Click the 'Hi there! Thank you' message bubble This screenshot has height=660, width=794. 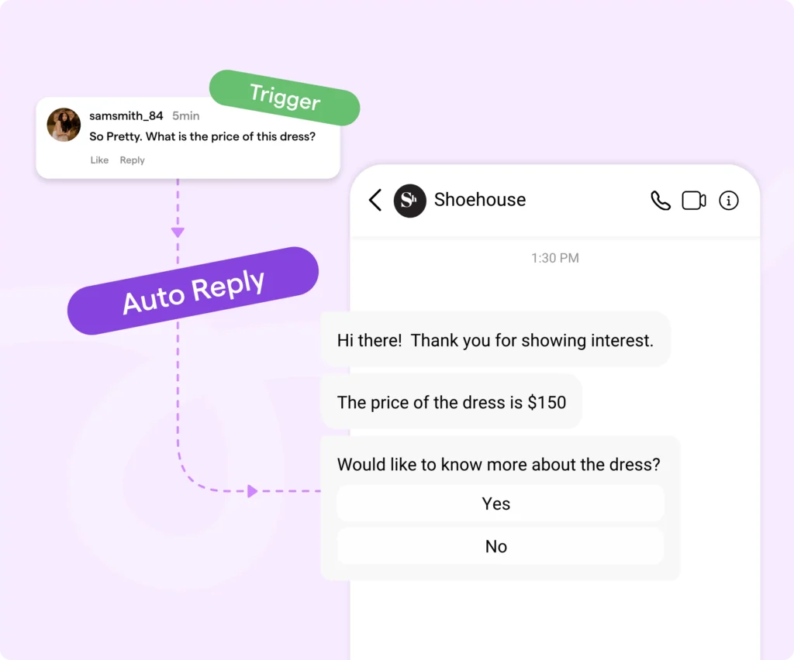coord(495,340)
